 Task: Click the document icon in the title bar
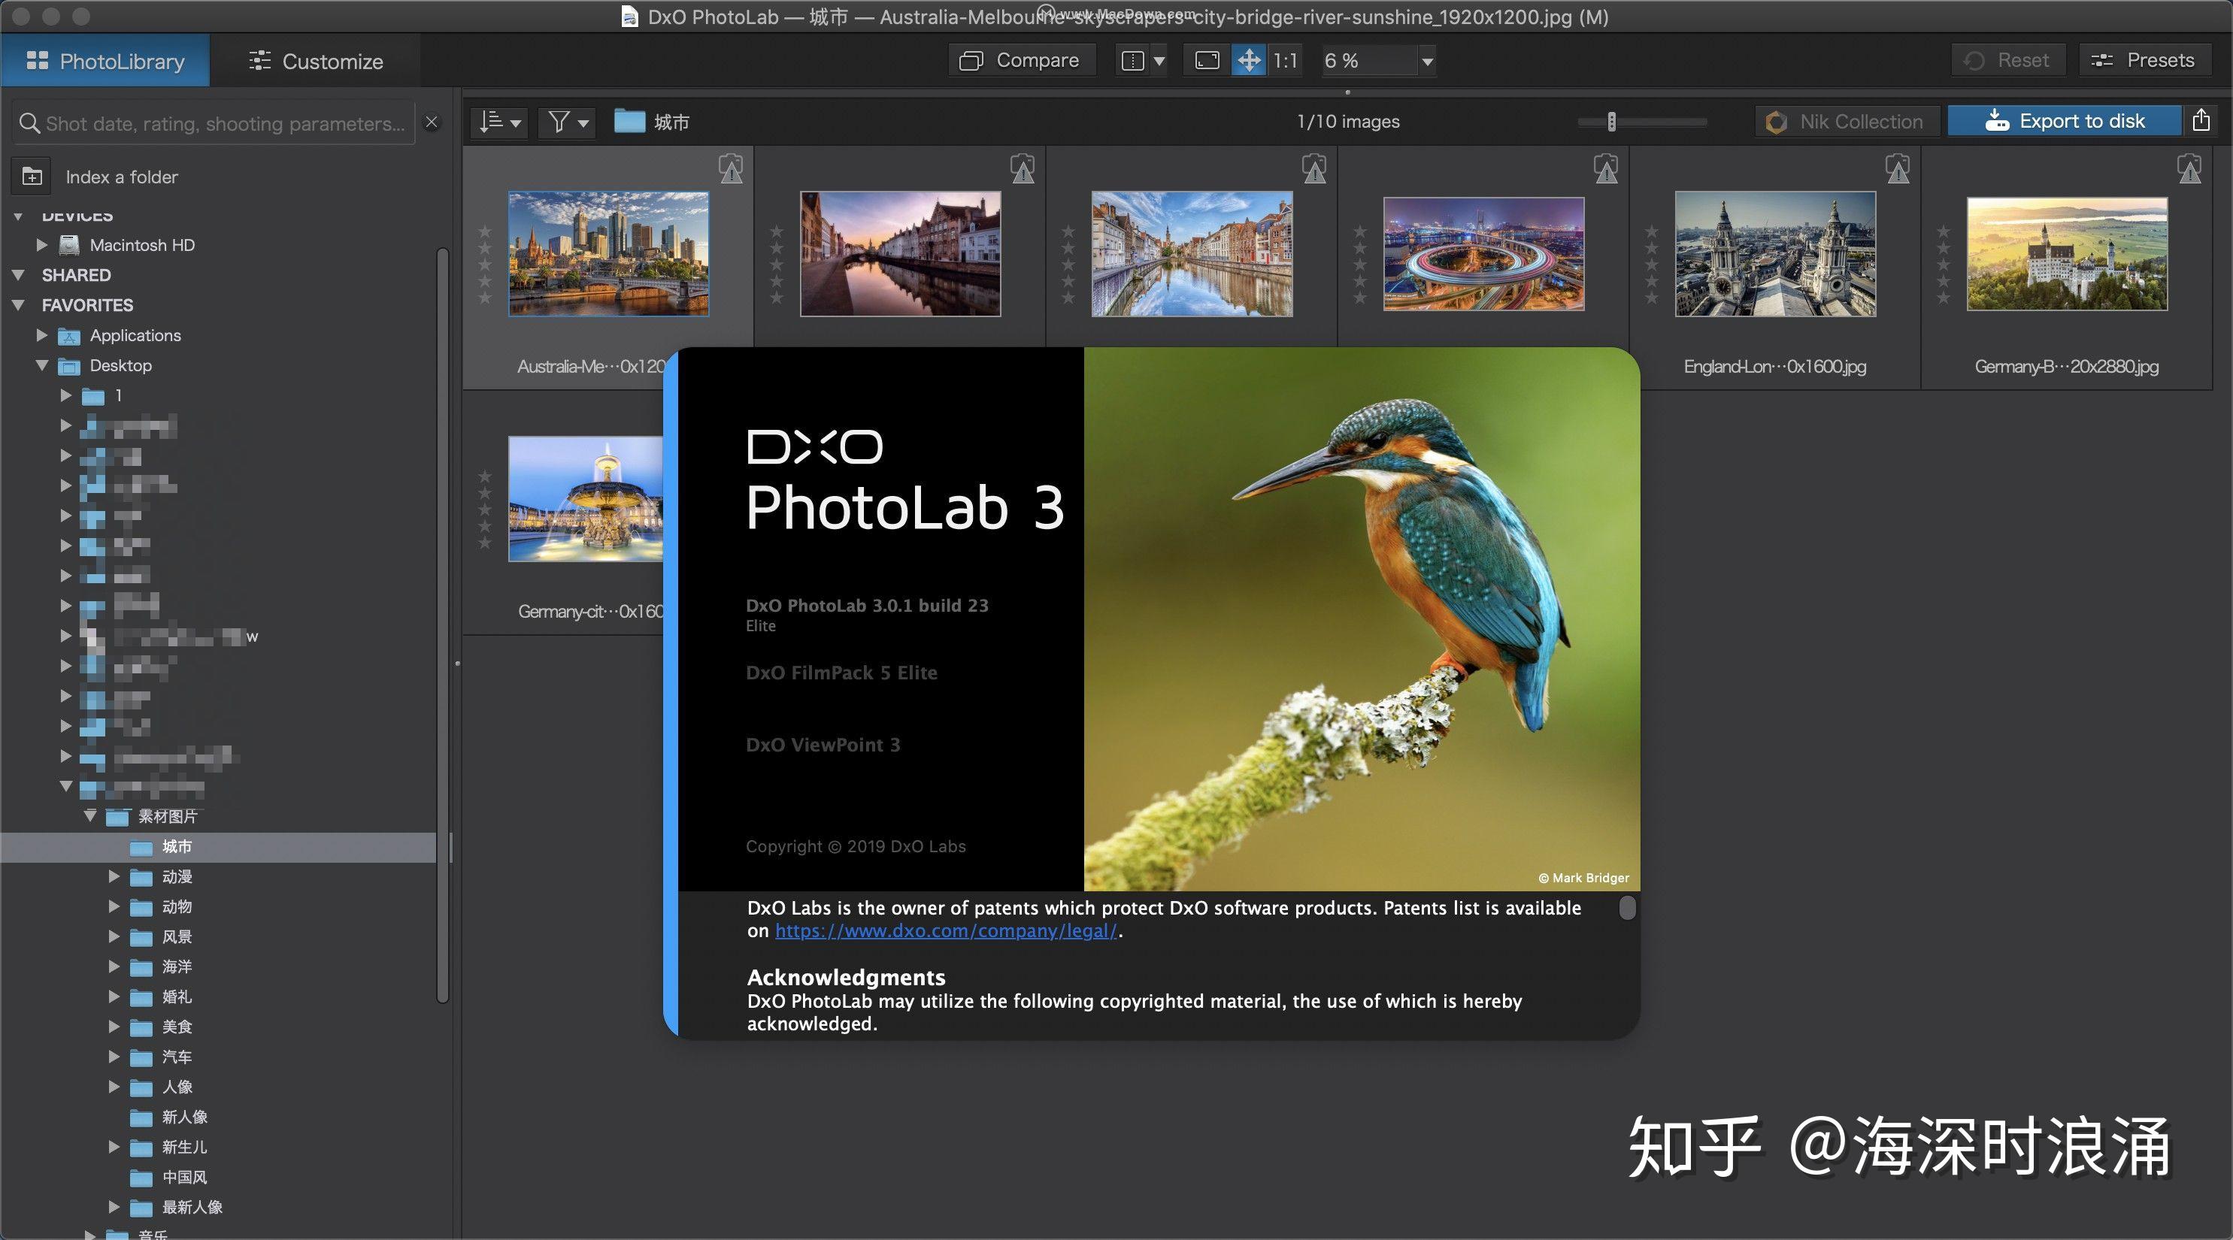630,17
